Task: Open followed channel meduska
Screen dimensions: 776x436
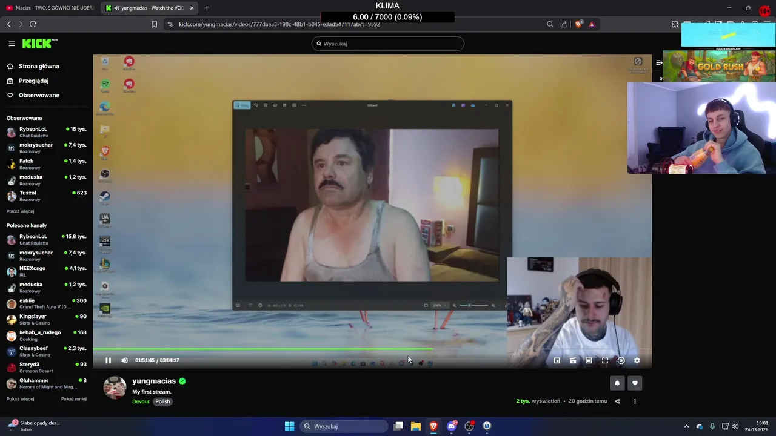Action: pos(46,180)
